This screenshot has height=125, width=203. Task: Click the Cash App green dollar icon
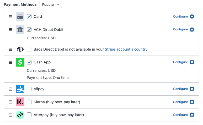pyautogui.click(x=20, y=62)
